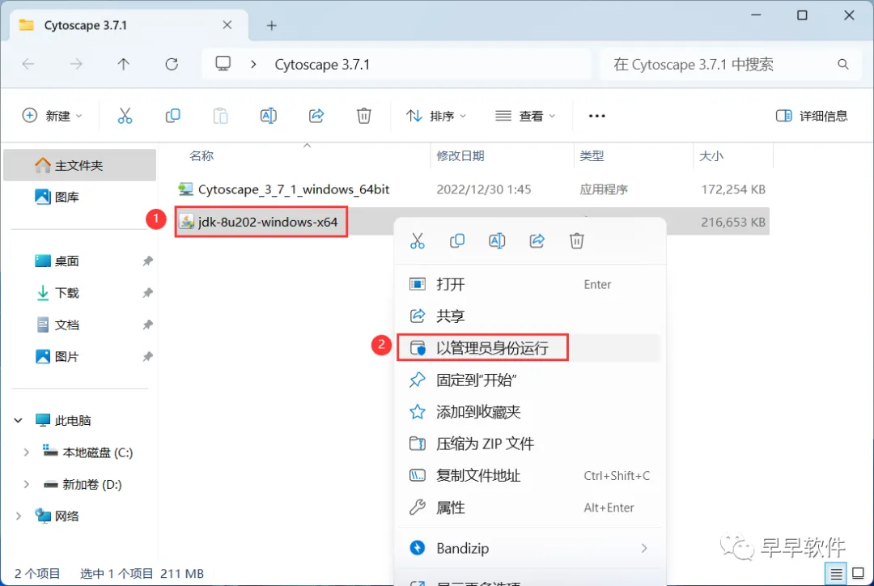The height and width of the screenshot is (586, 874).
Task: Unpin 桌面 from quick access
Action: [148, 261]
